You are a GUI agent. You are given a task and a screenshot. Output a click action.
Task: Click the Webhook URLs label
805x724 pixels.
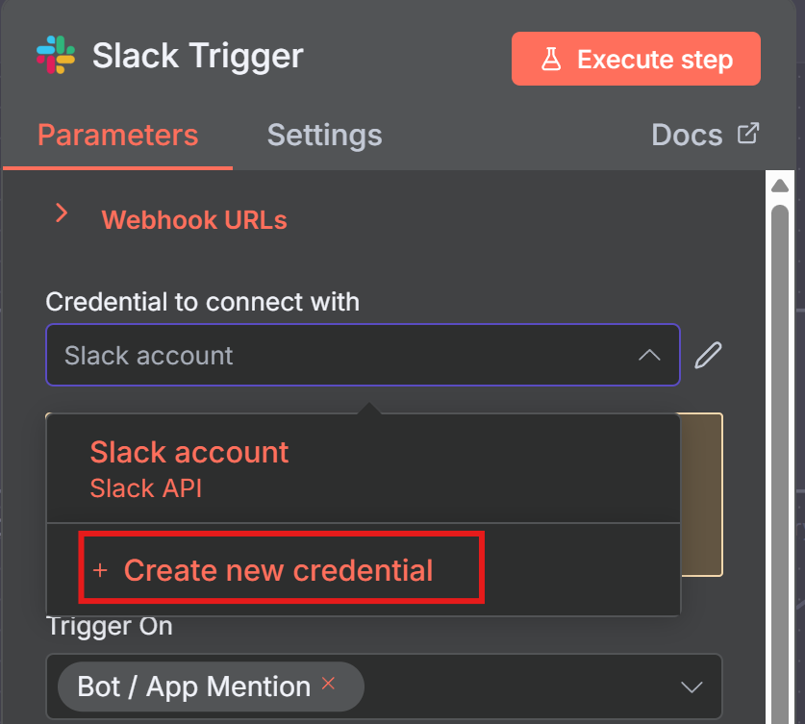[x=194, y=219]
